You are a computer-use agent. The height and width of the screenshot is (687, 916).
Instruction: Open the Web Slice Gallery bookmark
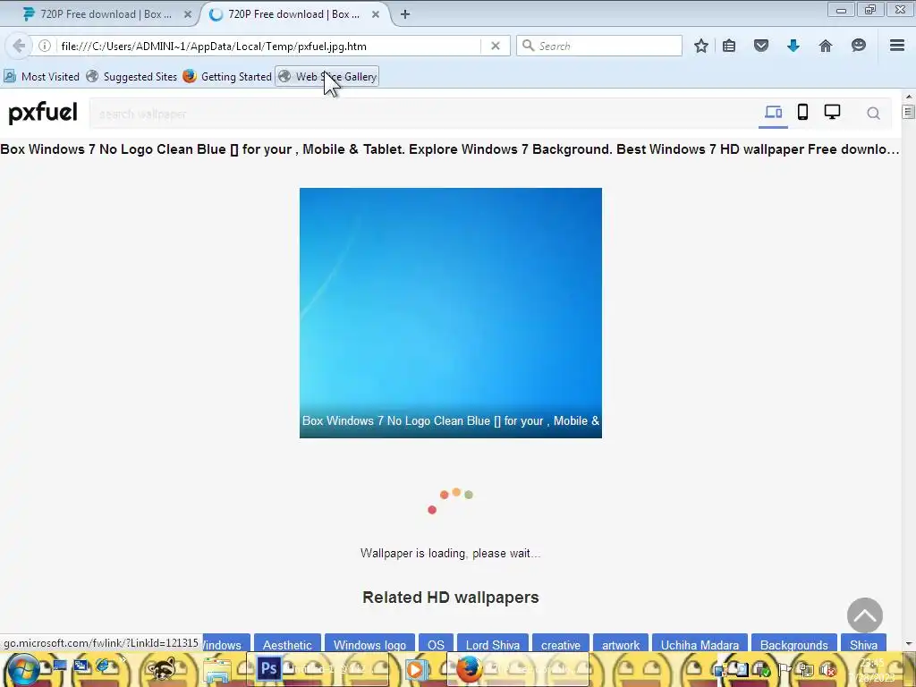pos(327,77)
